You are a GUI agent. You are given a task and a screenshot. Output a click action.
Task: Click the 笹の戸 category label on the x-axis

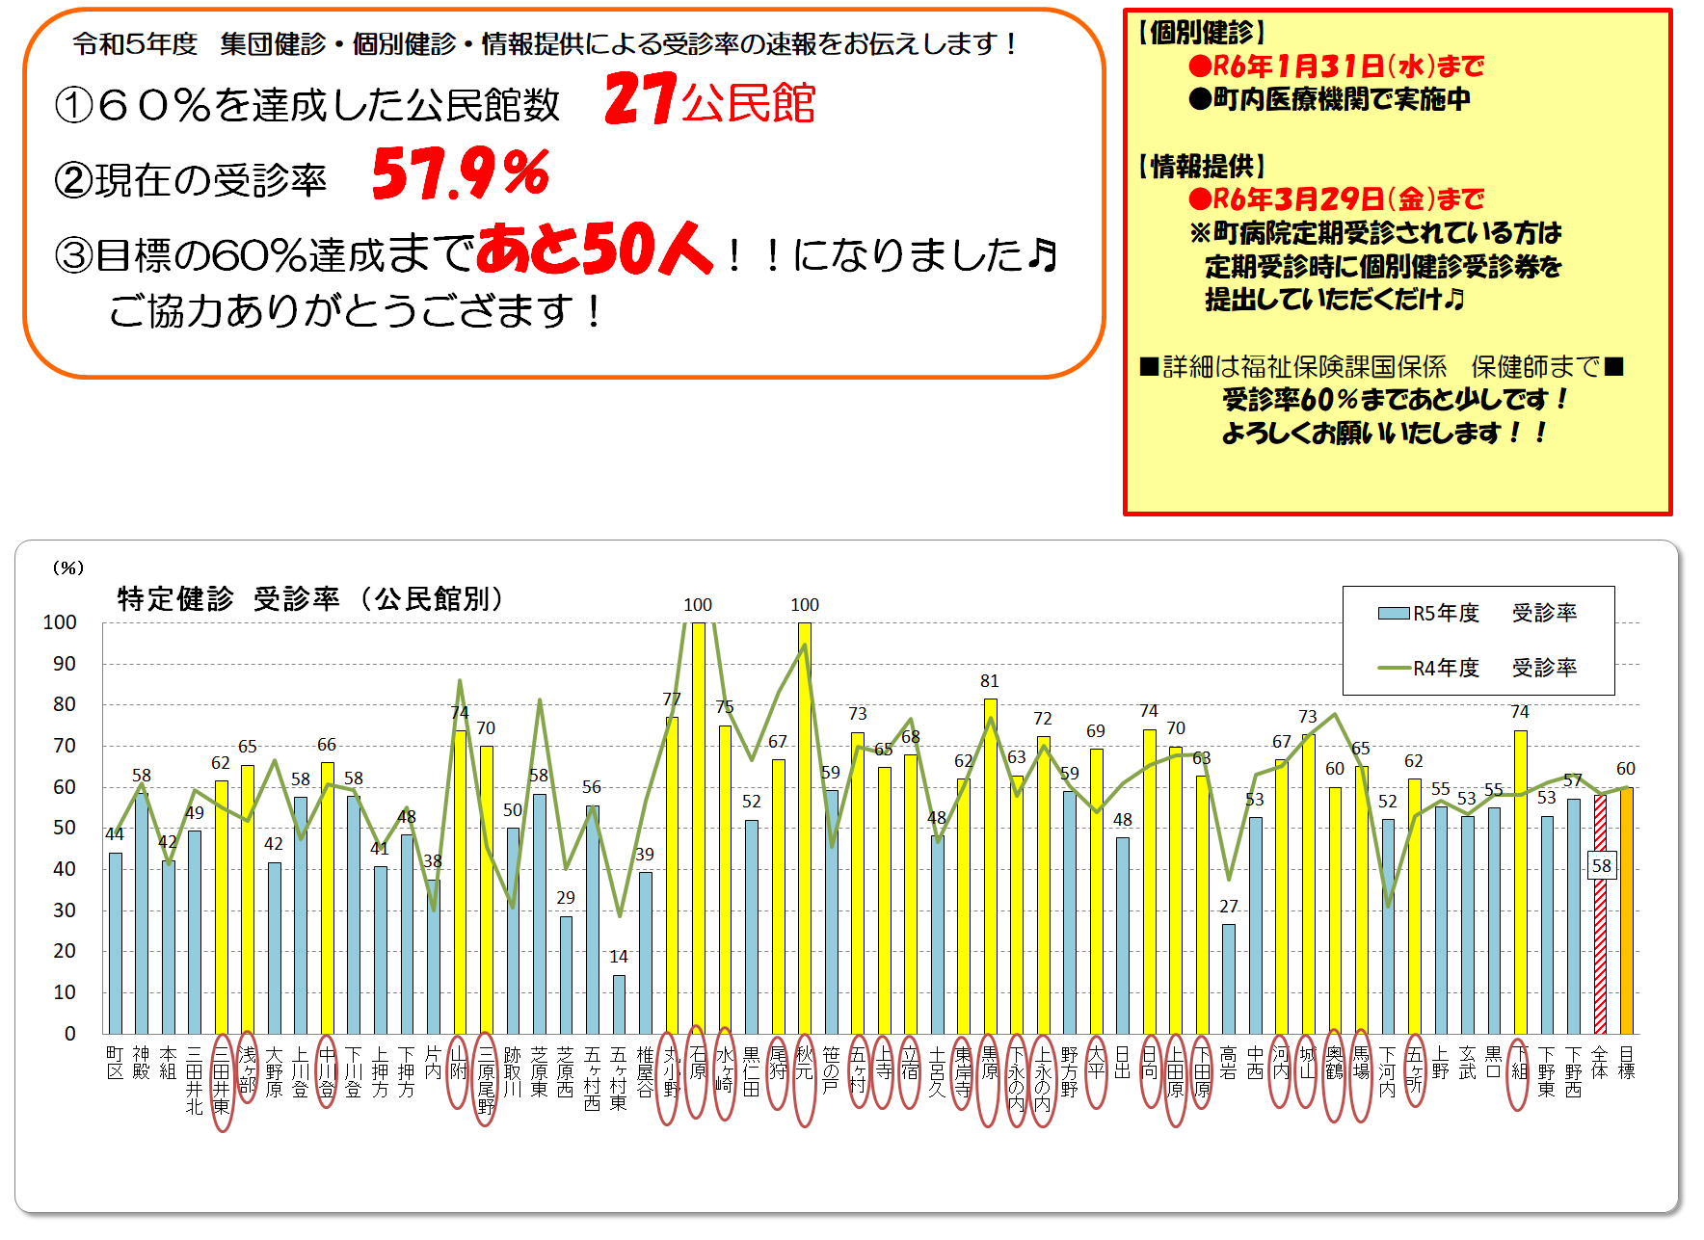click(831, 1071)
